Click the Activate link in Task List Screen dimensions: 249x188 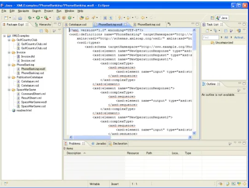click(239, 38)
